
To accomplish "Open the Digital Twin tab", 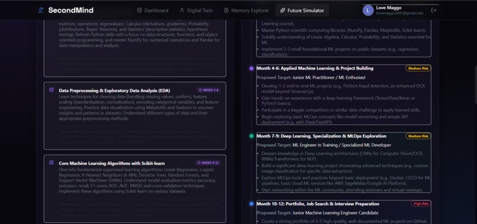I will click(196, 10).
